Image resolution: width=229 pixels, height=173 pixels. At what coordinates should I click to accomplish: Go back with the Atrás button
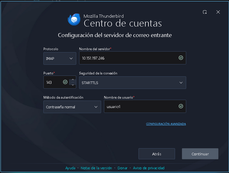click(x=157, y=154)
